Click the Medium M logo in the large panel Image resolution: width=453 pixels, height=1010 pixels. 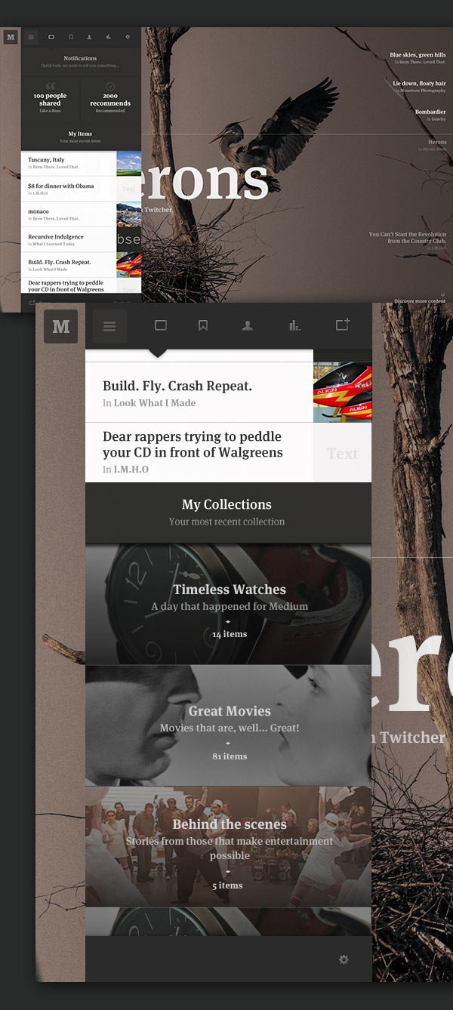[x=60, y=326]
